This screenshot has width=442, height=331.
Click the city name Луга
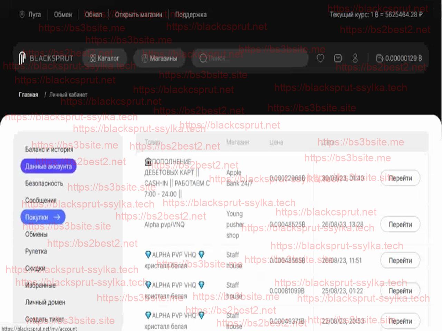[35, 14]
